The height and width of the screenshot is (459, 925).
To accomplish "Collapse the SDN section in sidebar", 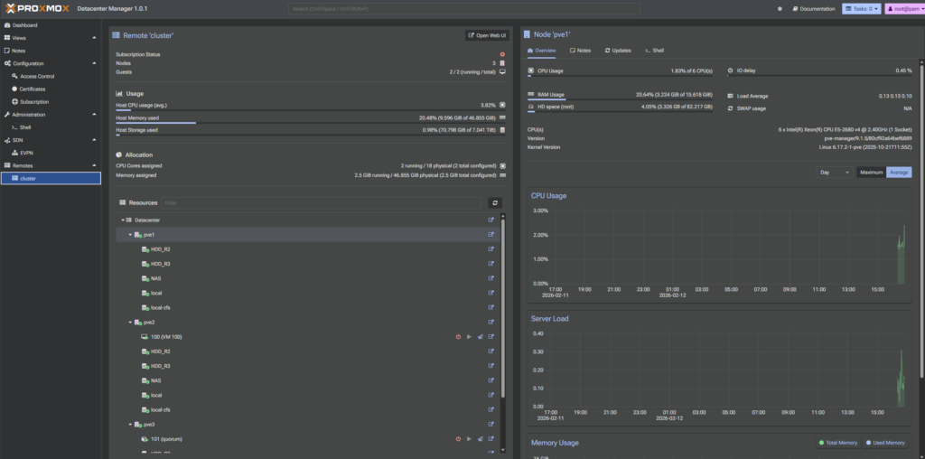I will 94,140.
